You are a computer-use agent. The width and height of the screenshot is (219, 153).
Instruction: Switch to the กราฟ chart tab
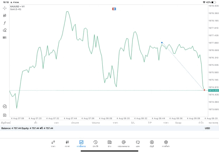[67, 143]
